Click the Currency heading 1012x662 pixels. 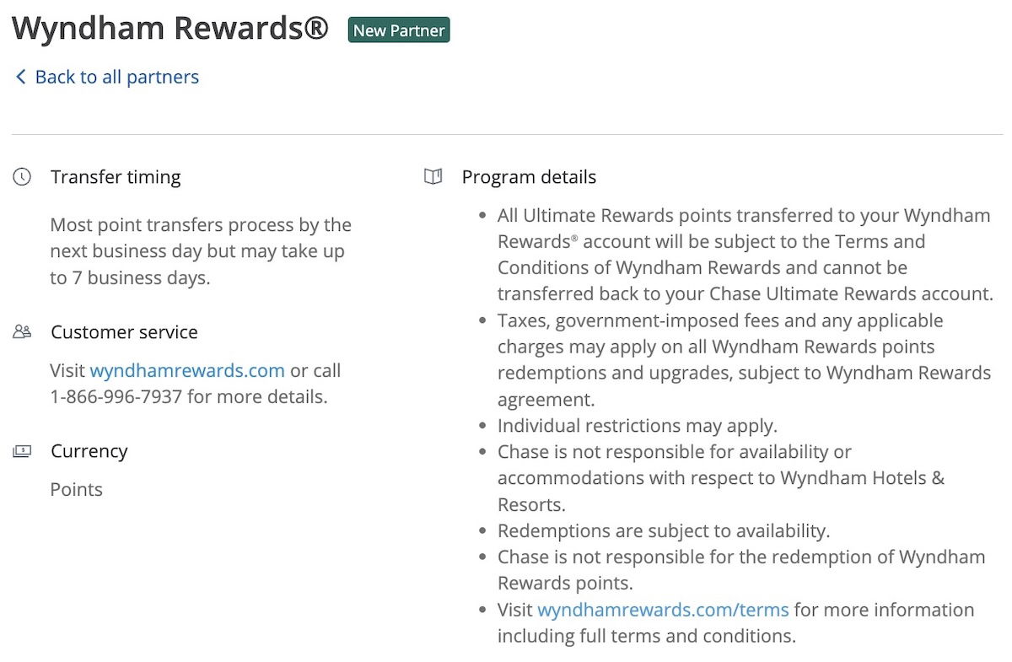[89, 451]
